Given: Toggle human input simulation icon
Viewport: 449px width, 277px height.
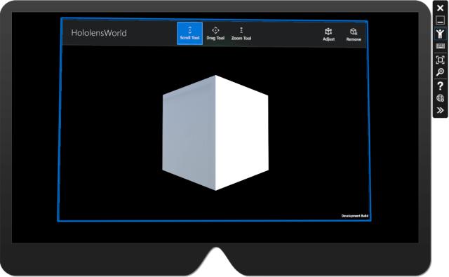Looking at the screenshot, I should (440, 34).
